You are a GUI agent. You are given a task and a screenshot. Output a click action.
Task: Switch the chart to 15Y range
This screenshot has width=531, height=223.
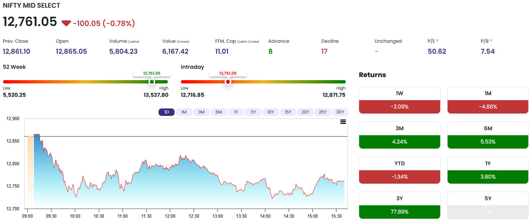click(x=288, y=112)
